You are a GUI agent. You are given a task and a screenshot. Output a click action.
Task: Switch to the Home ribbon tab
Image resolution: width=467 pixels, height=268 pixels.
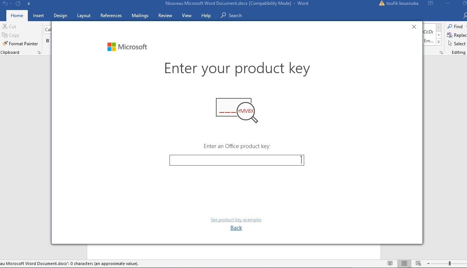(x=17, y=16)
